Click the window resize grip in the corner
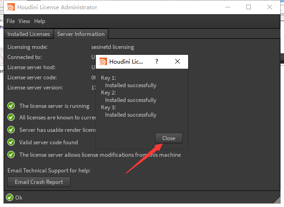 (x=278, y=200)
